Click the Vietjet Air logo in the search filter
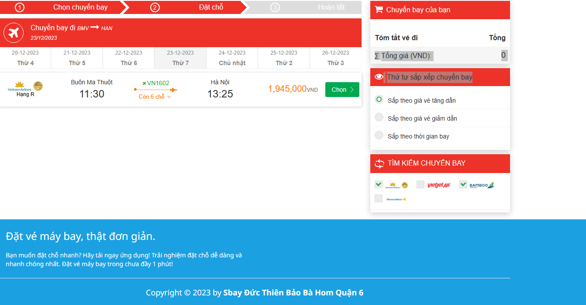Image resolution: width=586 pixels, height=305 pixels. pyautogui.click(x=439, y=184)
